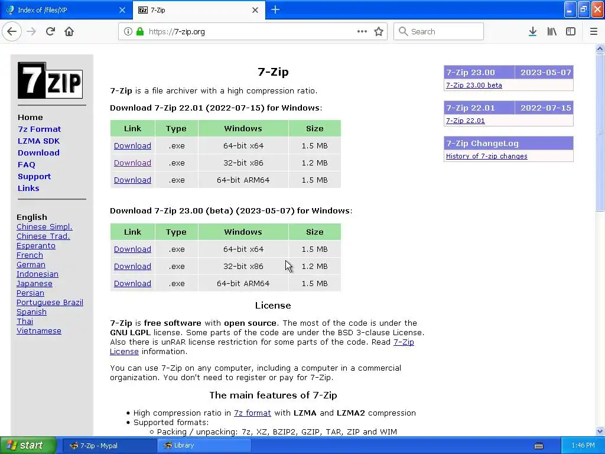Switch language to French
605x454 pixels.
tap(30, 255)
